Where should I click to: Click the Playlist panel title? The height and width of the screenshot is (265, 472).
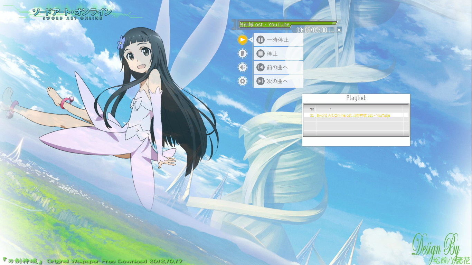pyautogui.click(x=356, y=98)
